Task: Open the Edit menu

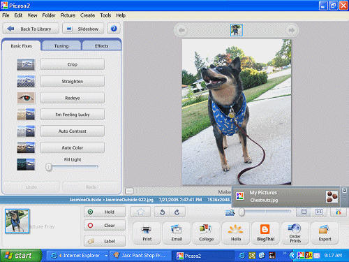Action: pos(18,15)
